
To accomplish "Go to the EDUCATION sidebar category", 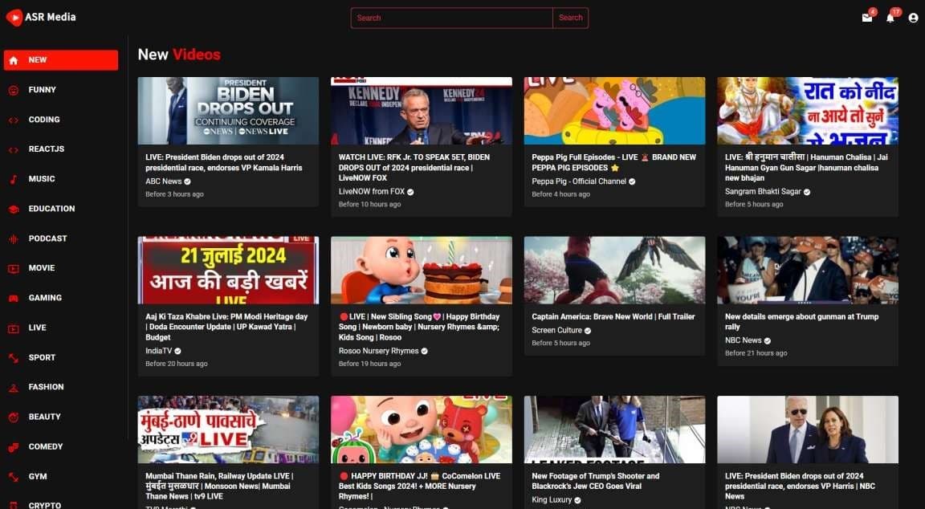I will pyautogui.click(x=52, y=208).
